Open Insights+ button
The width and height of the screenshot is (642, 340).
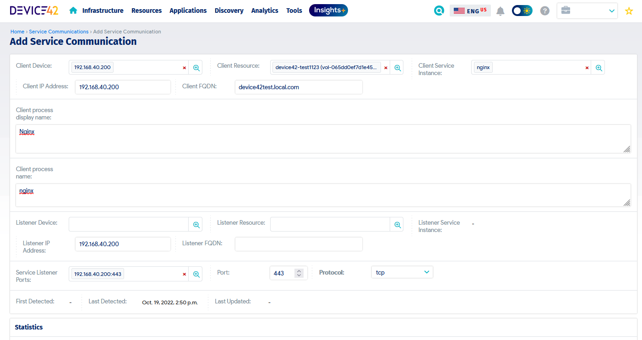(328, 11)
